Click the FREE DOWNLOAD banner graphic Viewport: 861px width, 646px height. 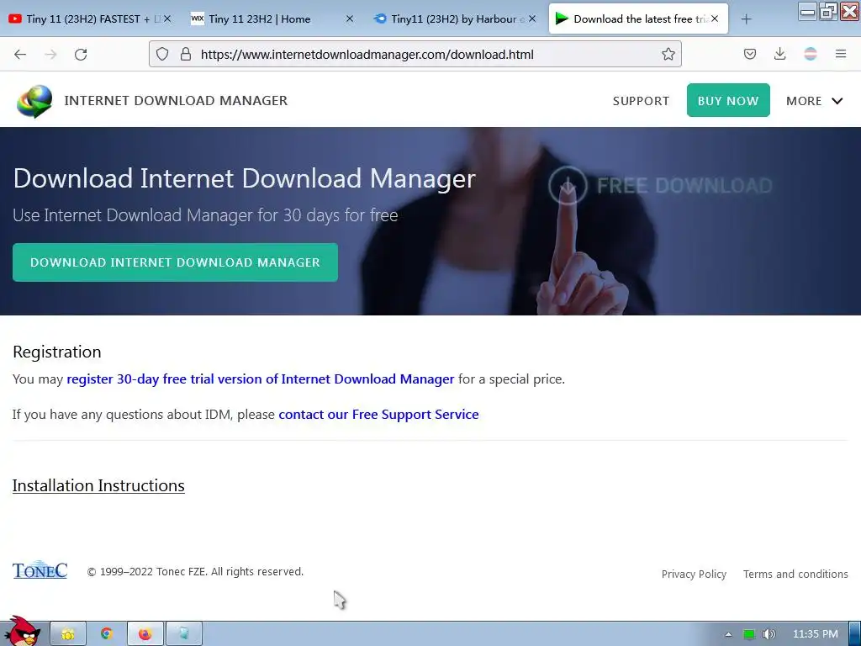pos(661,186)
